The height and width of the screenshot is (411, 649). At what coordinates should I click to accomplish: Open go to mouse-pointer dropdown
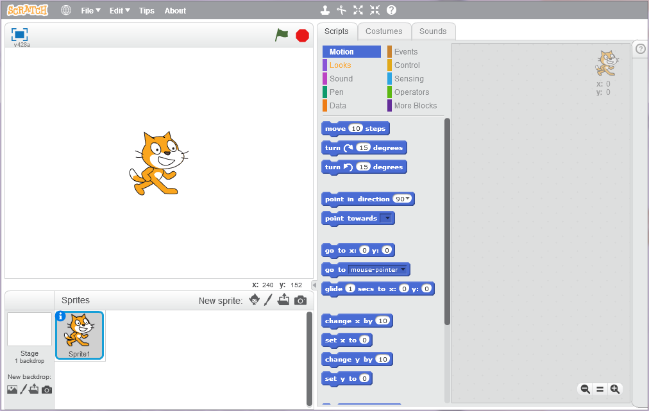[402, 269]
